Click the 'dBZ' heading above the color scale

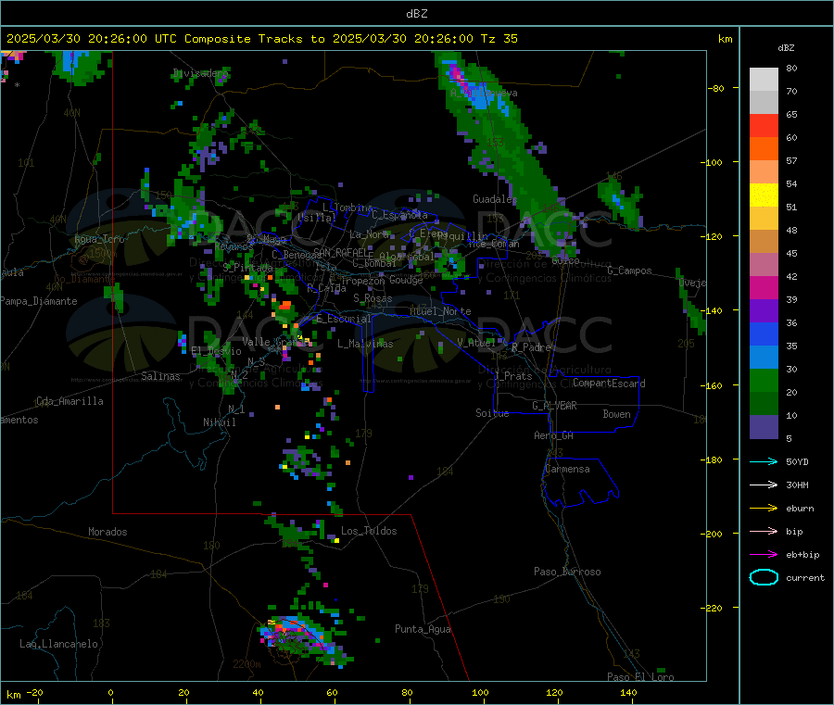pyautogui.click(x=786, y=48)
